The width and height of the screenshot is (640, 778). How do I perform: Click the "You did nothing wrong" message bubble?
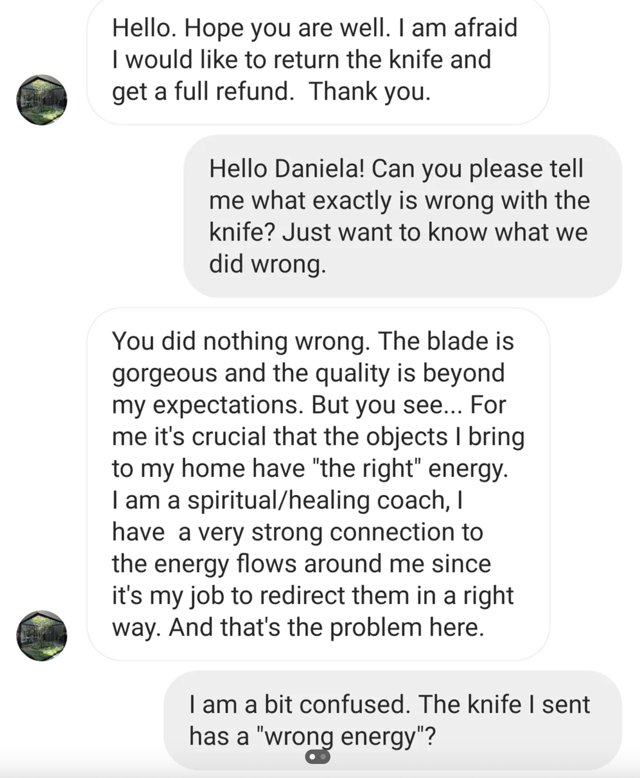(x=318, y=484)
